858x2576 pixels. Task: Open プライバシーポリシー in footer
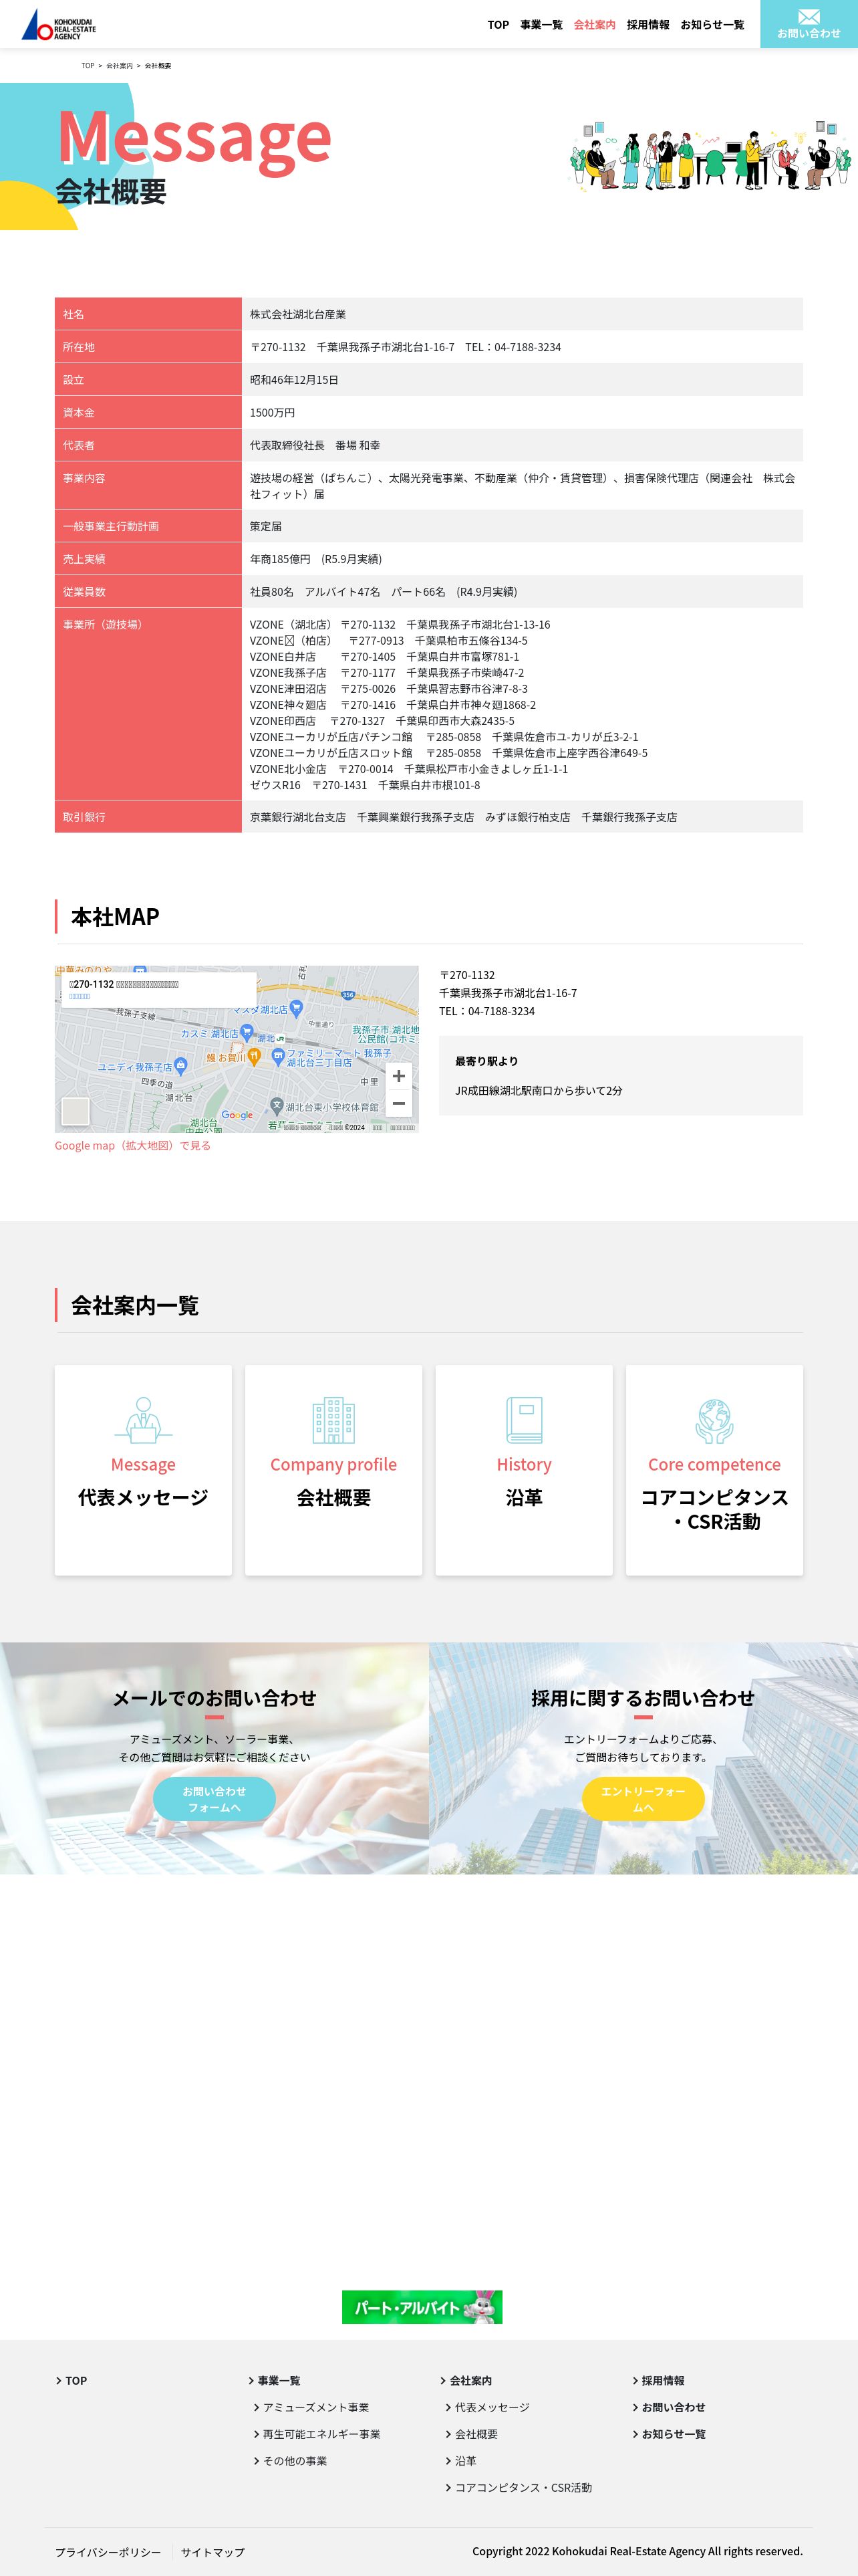tap(108, 2552)
